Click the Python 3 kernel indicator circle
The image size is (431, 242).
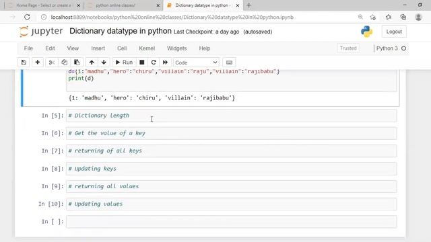pos(403,48)
